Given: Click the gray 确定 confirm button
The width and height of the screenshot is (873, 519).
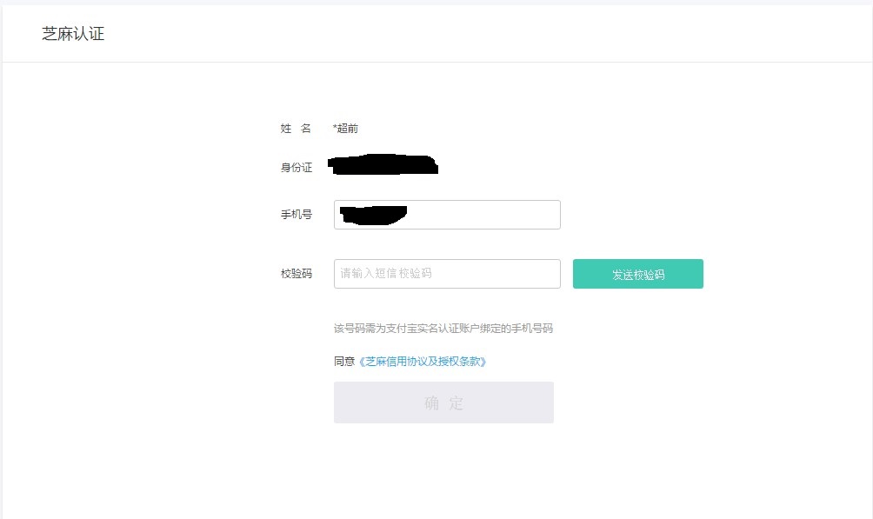Looking at the screenshot, I should (443, 403).
